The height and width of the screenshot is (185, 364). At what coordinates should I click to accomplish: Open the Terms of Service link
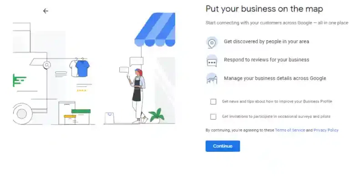(x=290, y=130)
